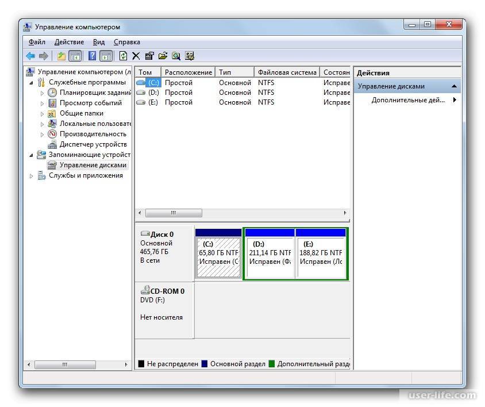Click the Delete X toolbar icon
This screenshot has width=485, height=407.
136,56
